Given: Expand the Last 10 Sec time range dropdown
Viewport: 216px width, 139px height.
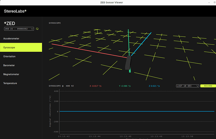Looking at the screenshot, I should (x=187, y=86).
